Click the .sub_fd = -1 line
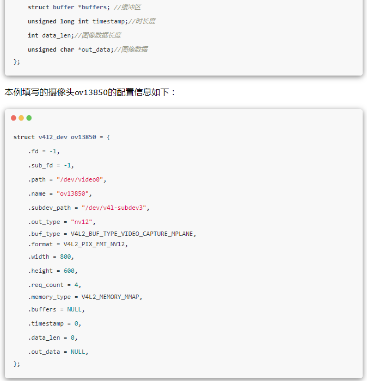The height and width of the screenshot is (381, 367). pos(51,165)
